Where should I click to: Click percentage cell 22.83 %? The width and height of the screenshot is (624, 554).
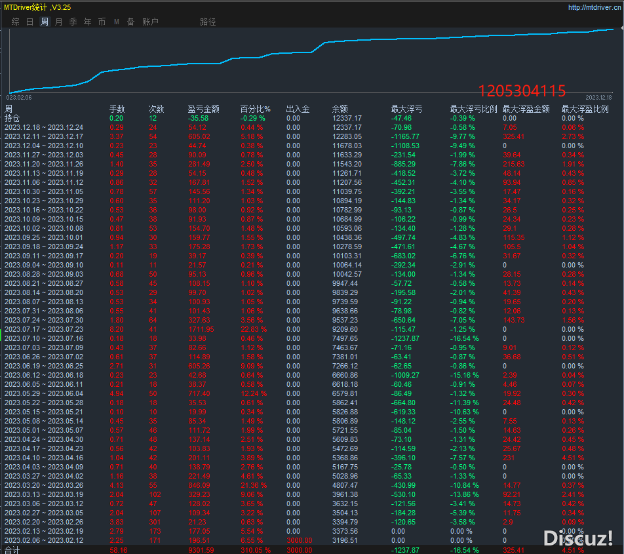click(254, 329)
